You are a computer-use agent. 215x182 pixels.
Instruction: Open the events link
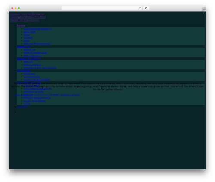28,38
